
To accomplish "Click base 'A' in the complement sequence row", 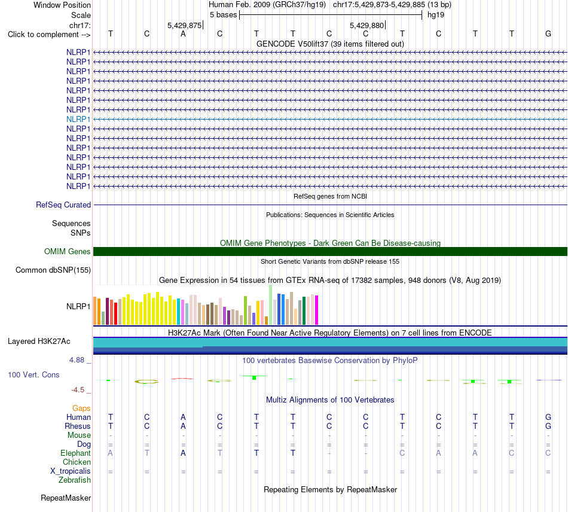I will [184, 33].
